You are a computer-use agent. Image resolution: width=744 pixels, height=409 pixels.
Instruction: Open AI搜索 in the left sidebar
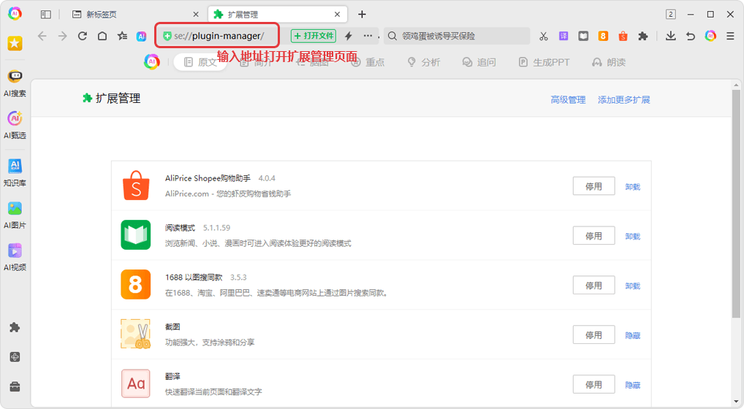(x=15, y=82)
